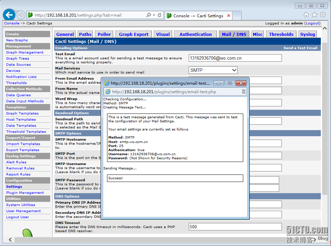Switch to the General settings tab
Image resolution: width=331 pixels, height=246 pixels.
tap(65, 34)
